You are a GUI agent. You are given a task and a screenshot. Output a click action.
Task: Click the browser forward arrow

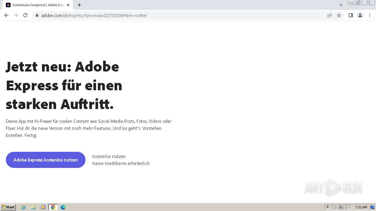pos(16,15)
